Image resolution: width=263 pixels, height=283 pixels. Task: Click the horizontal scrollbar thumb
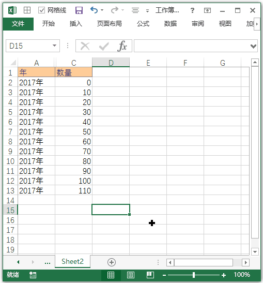pos(204,262)
